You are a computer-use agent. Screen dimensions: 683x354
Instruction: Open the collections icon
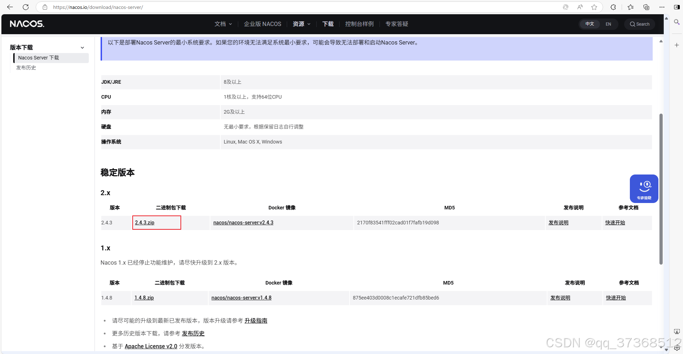(646, 7)
